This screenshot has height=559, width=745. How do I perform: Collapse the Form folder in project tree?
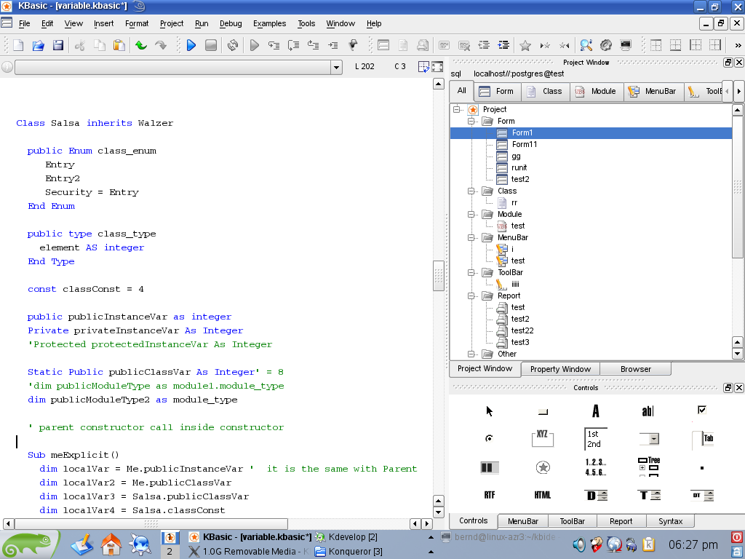[x=471, y=121]
